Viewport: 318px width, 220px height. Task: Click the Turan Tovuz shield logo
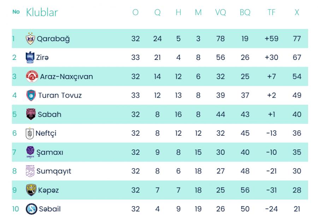(x=31, y=95)
